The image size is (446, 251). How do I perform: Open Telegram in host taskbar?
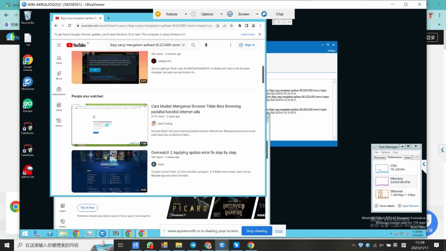click(193, 245)
